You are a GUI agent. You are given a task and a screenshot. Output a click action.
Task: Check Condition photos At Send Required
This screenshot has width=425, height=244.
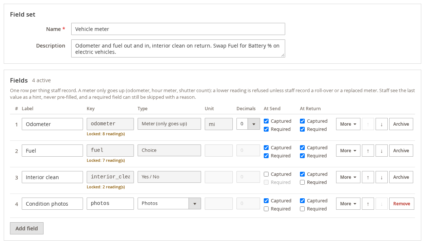(266, 209)
